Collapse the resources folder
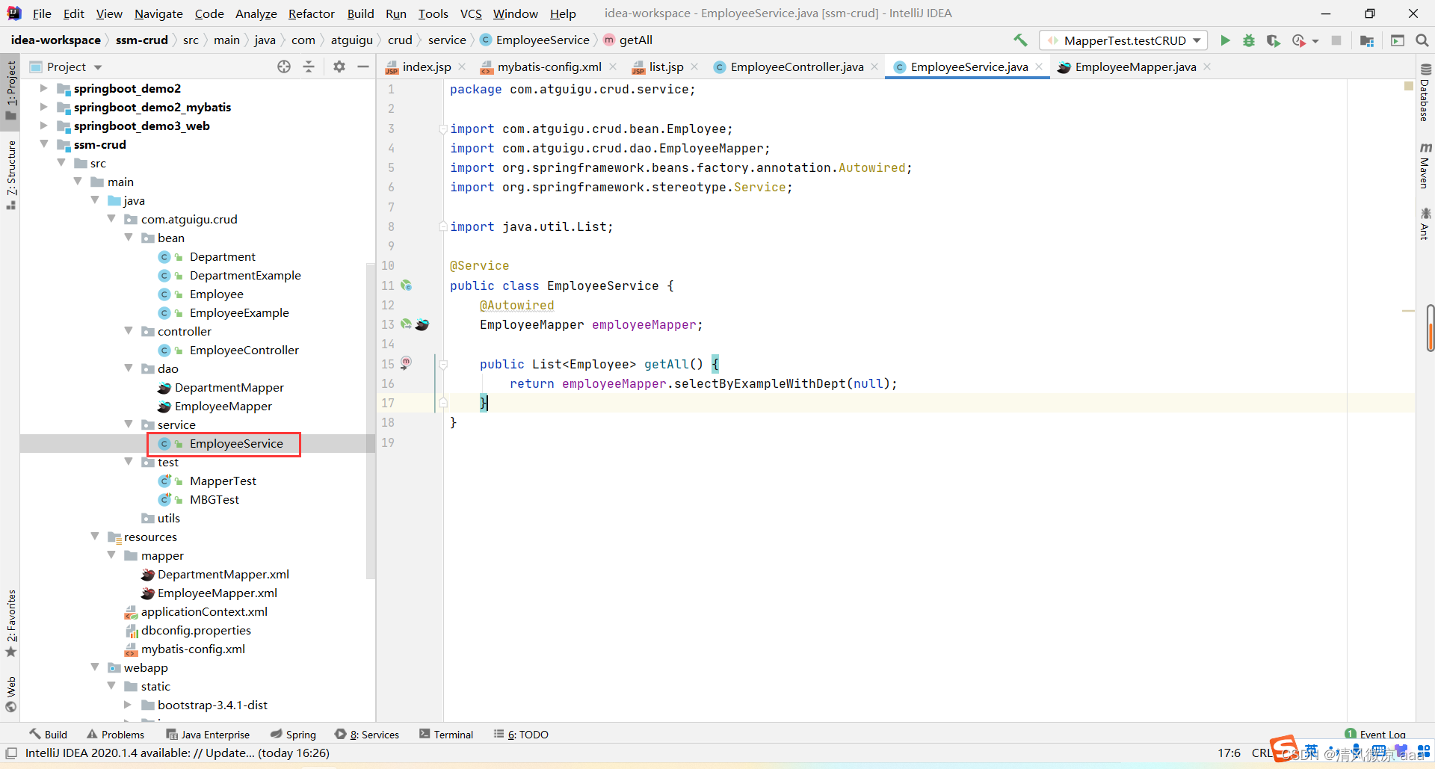This screenshot has width=1435, height=769. point(95,537)
